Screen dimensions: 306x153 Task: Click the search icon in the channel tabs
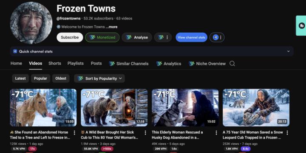(232, 64)
